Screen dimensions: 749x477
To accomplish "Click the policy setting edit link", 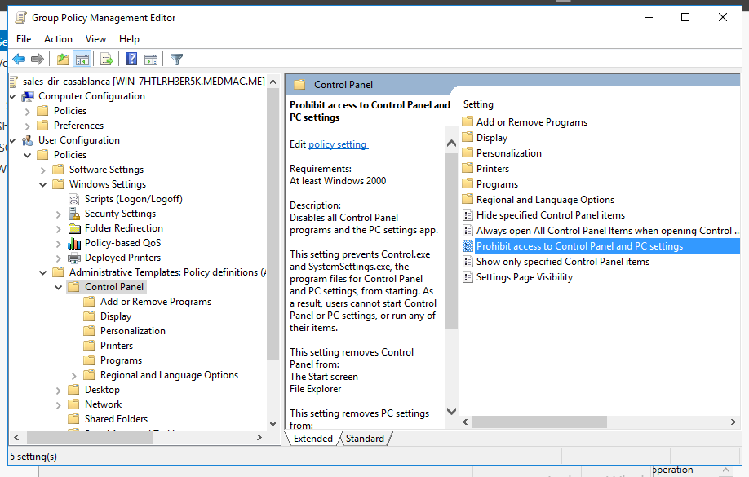I will pyautogui.click(x=338, y=144).
